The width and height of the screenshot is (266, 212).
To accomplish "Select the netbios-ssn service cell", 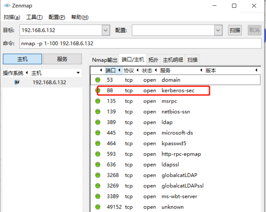I will (x=176, y=112).
